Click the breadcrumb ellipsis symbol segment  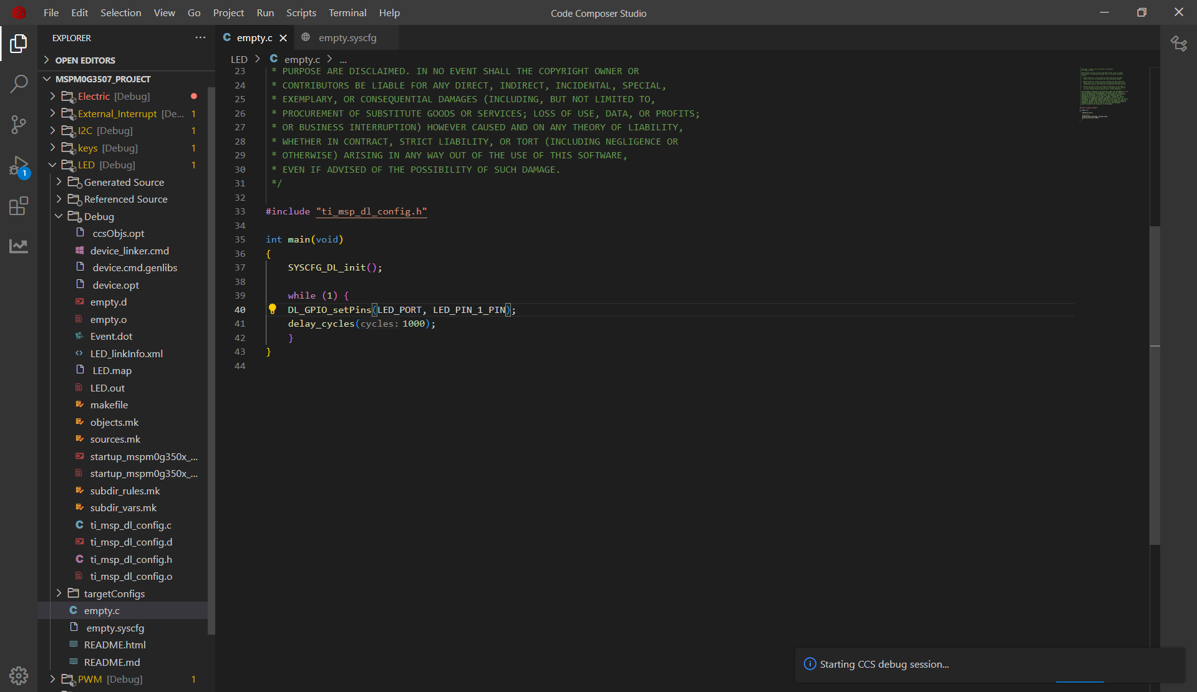[x=343, y=59]
